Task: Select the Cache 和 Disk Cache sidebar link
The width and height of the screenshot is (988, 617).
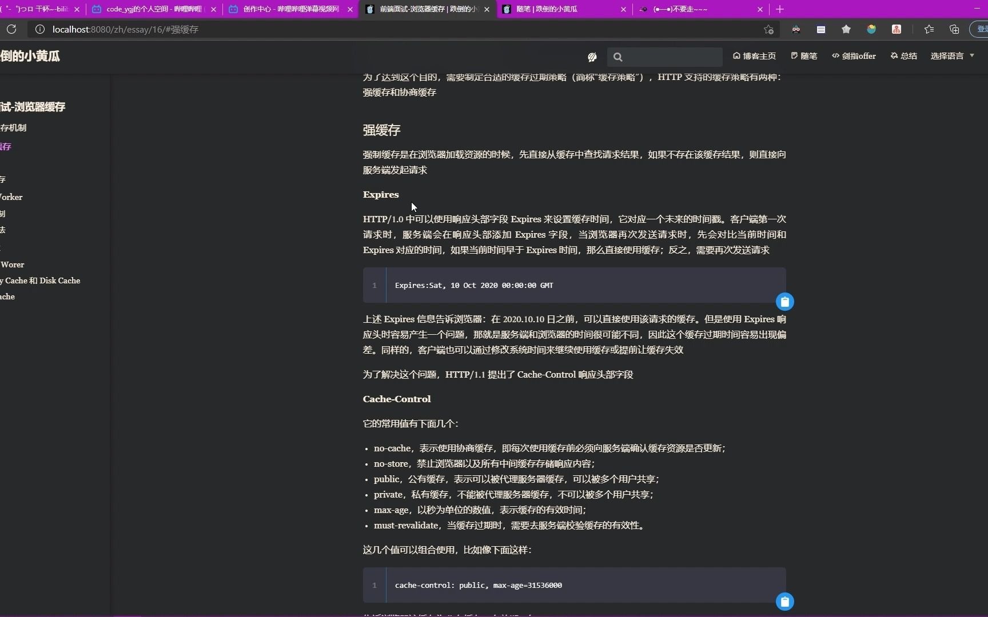Action: (40, 281)
